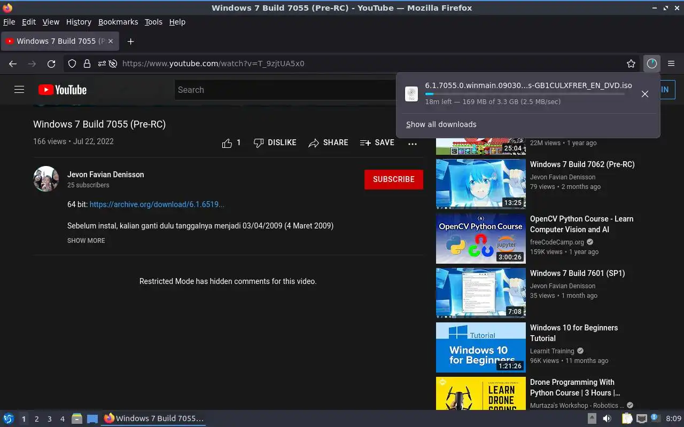Open the YouTube hamburger guide menu
This screenshot has height=427, width=684.
[x=19, y=90]
